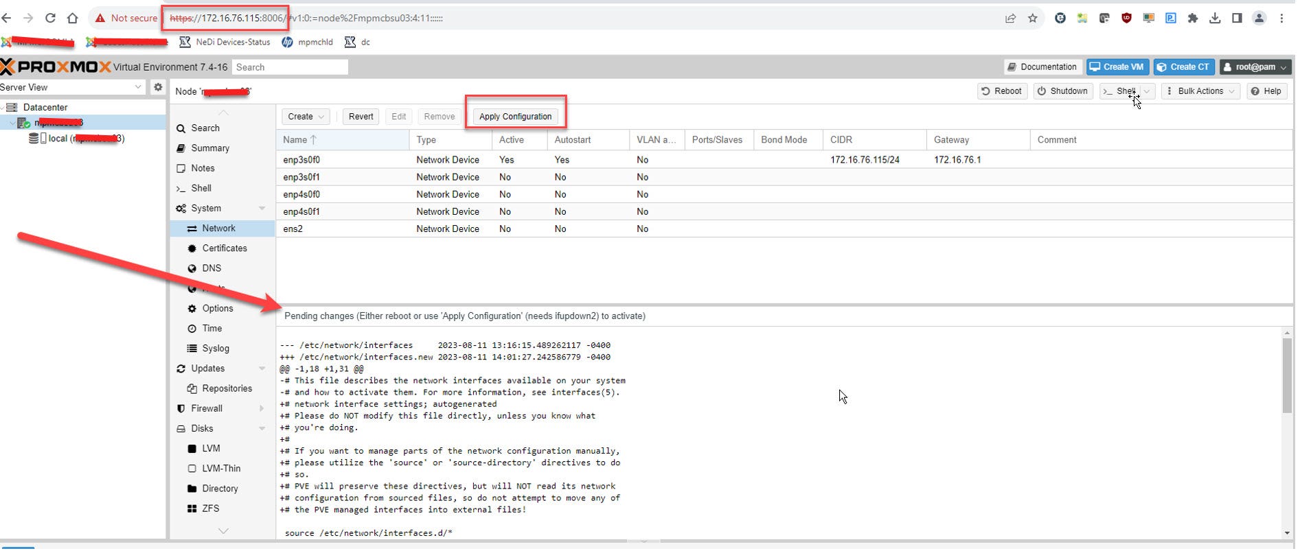Collapse the Disks menu section
This screenshot has height=551, width=1300.
click(262, 428)
